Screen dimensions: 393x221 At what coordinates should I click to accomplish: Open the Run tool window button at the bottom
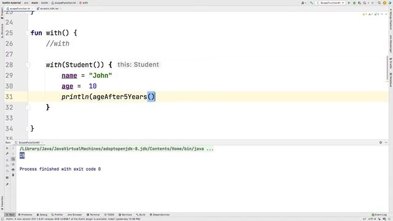pyautogui.click(x=10, y=215)
